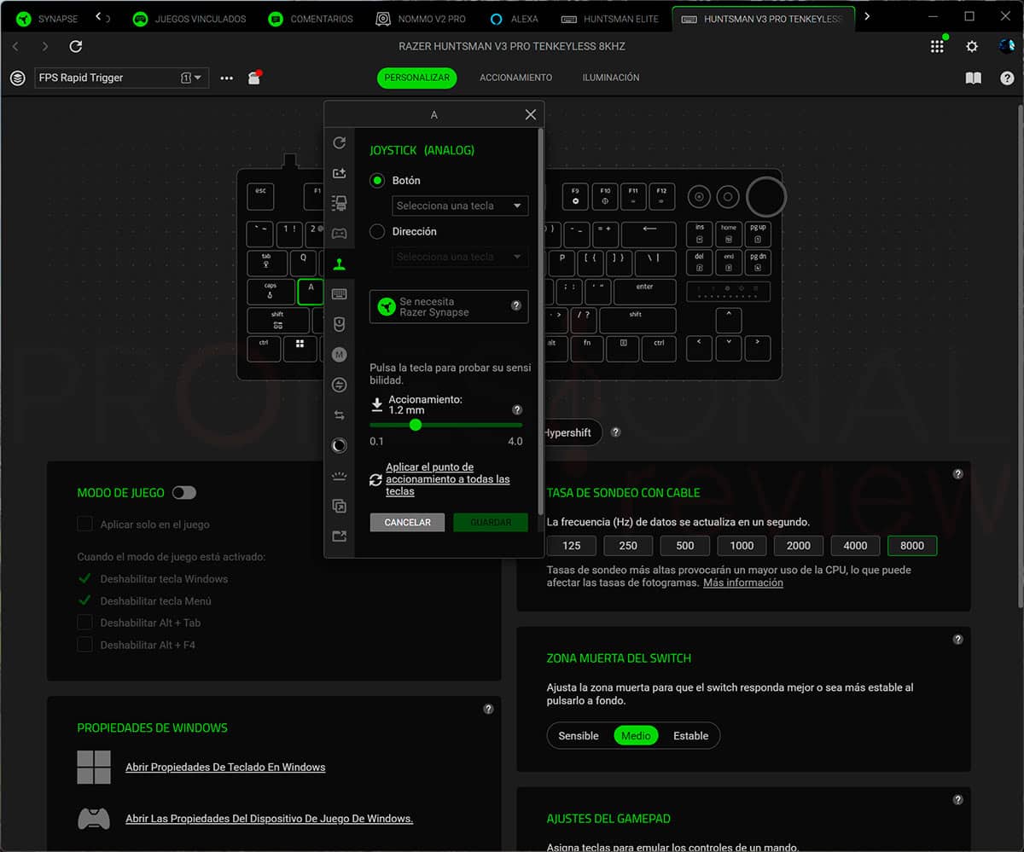The height and width of the screenshot is (852, 1024).
Task: Set the polling rate to 125
Action: pyautogui.click(x=572, y=546)
